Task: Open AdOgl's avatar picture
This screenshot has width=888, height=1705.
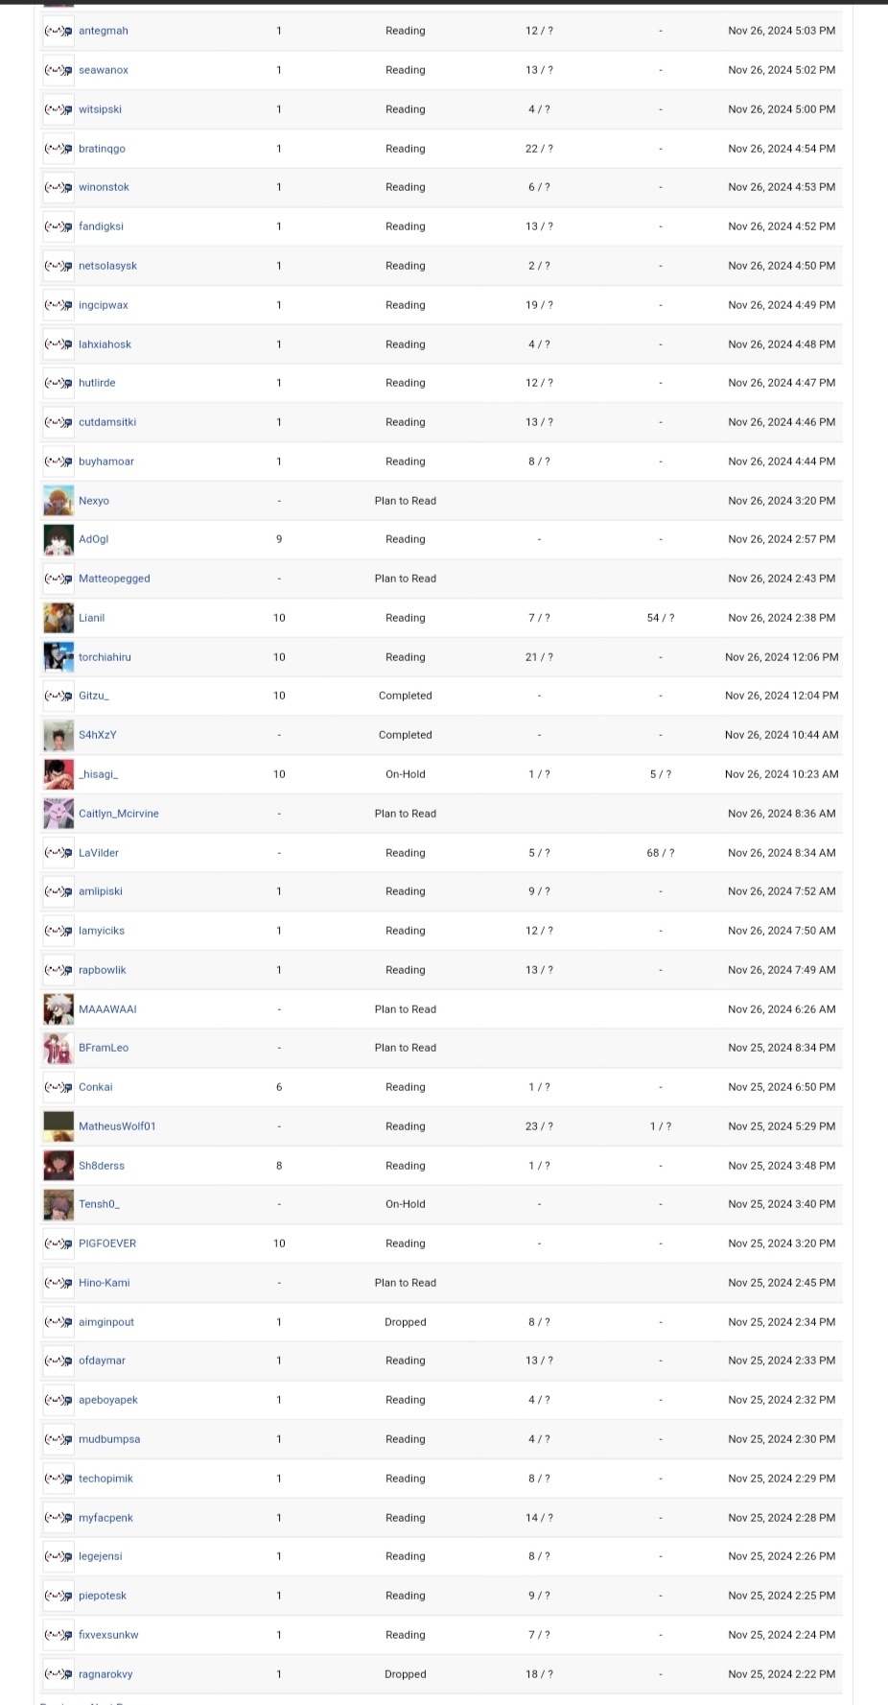Action: click(x=58, y=540)
